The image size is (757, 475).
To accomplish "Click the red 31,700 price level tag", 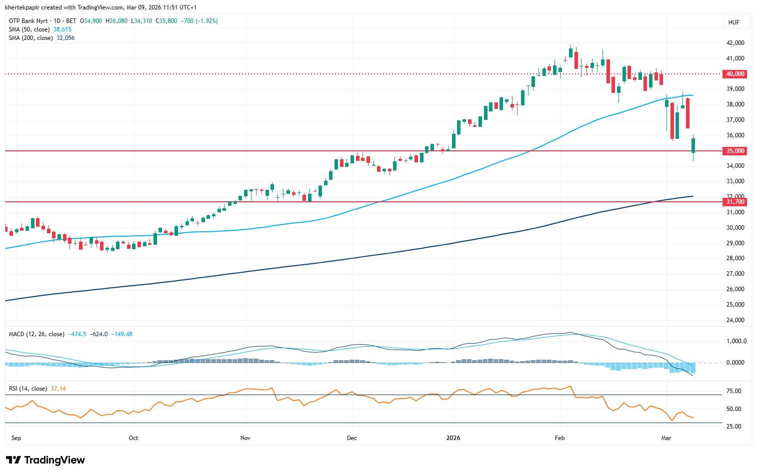I will [x=735, y=202].
